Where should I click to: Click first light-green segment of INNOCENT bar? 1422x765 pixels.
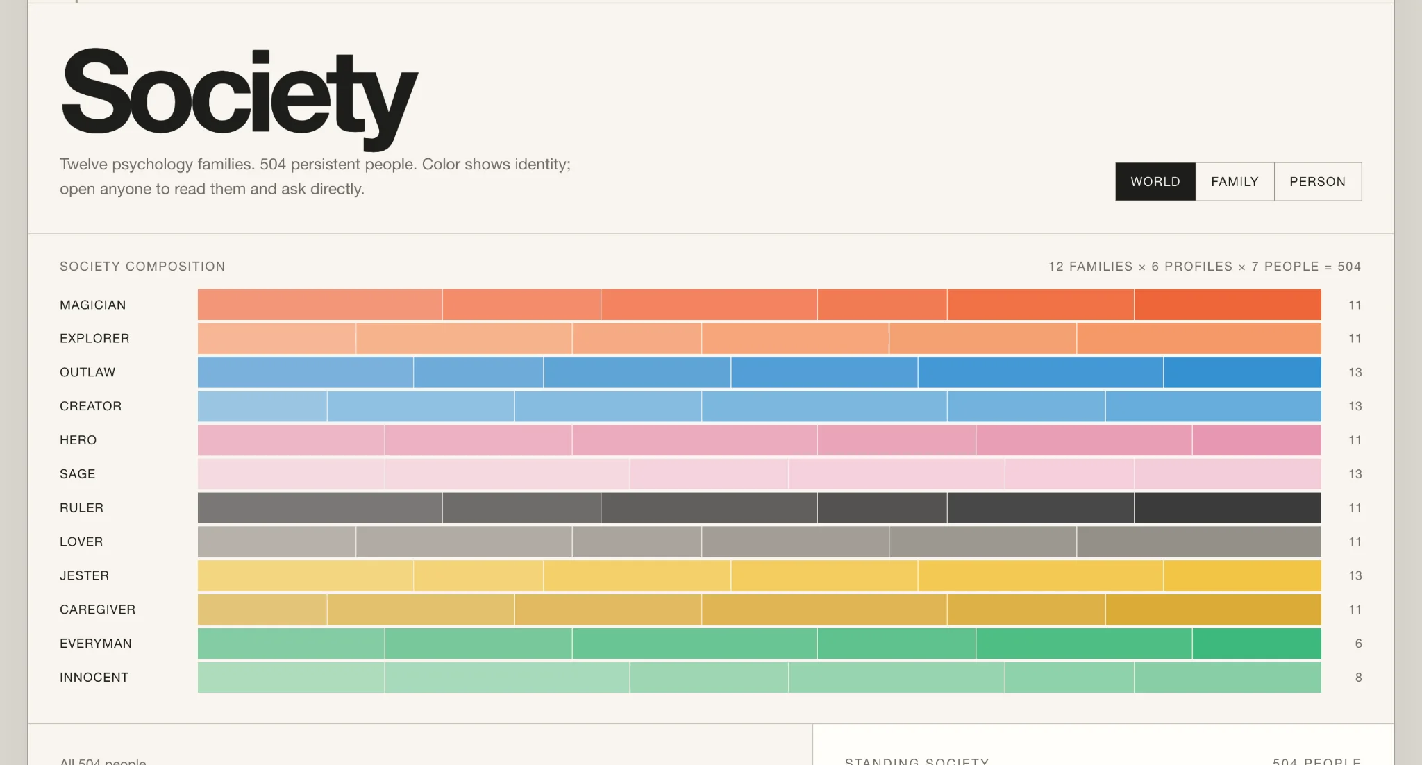click(x=291, y=678)
